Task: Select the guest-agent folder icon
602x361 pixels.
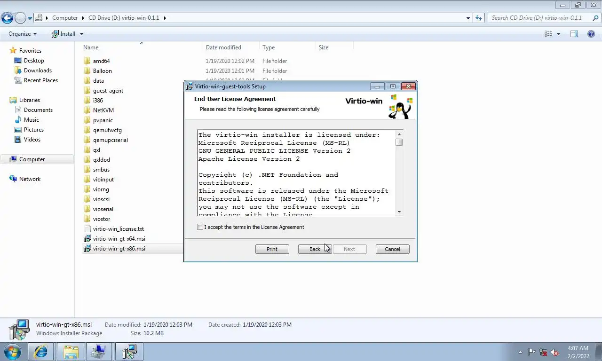Action: coord(87,91)
